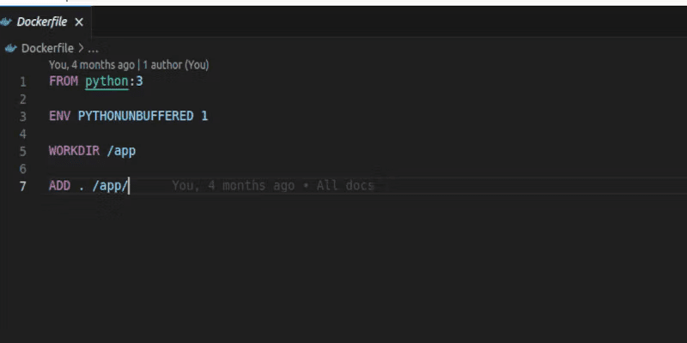
Task: Place cursor on ADD instruction
Action: (x=59, y=185)
